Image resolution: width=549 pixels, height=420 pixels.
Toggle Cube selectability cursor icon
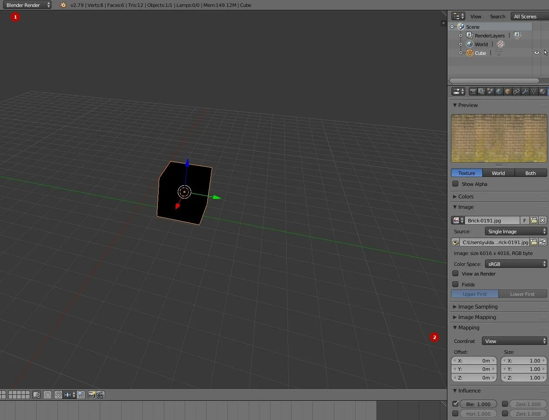545,53
